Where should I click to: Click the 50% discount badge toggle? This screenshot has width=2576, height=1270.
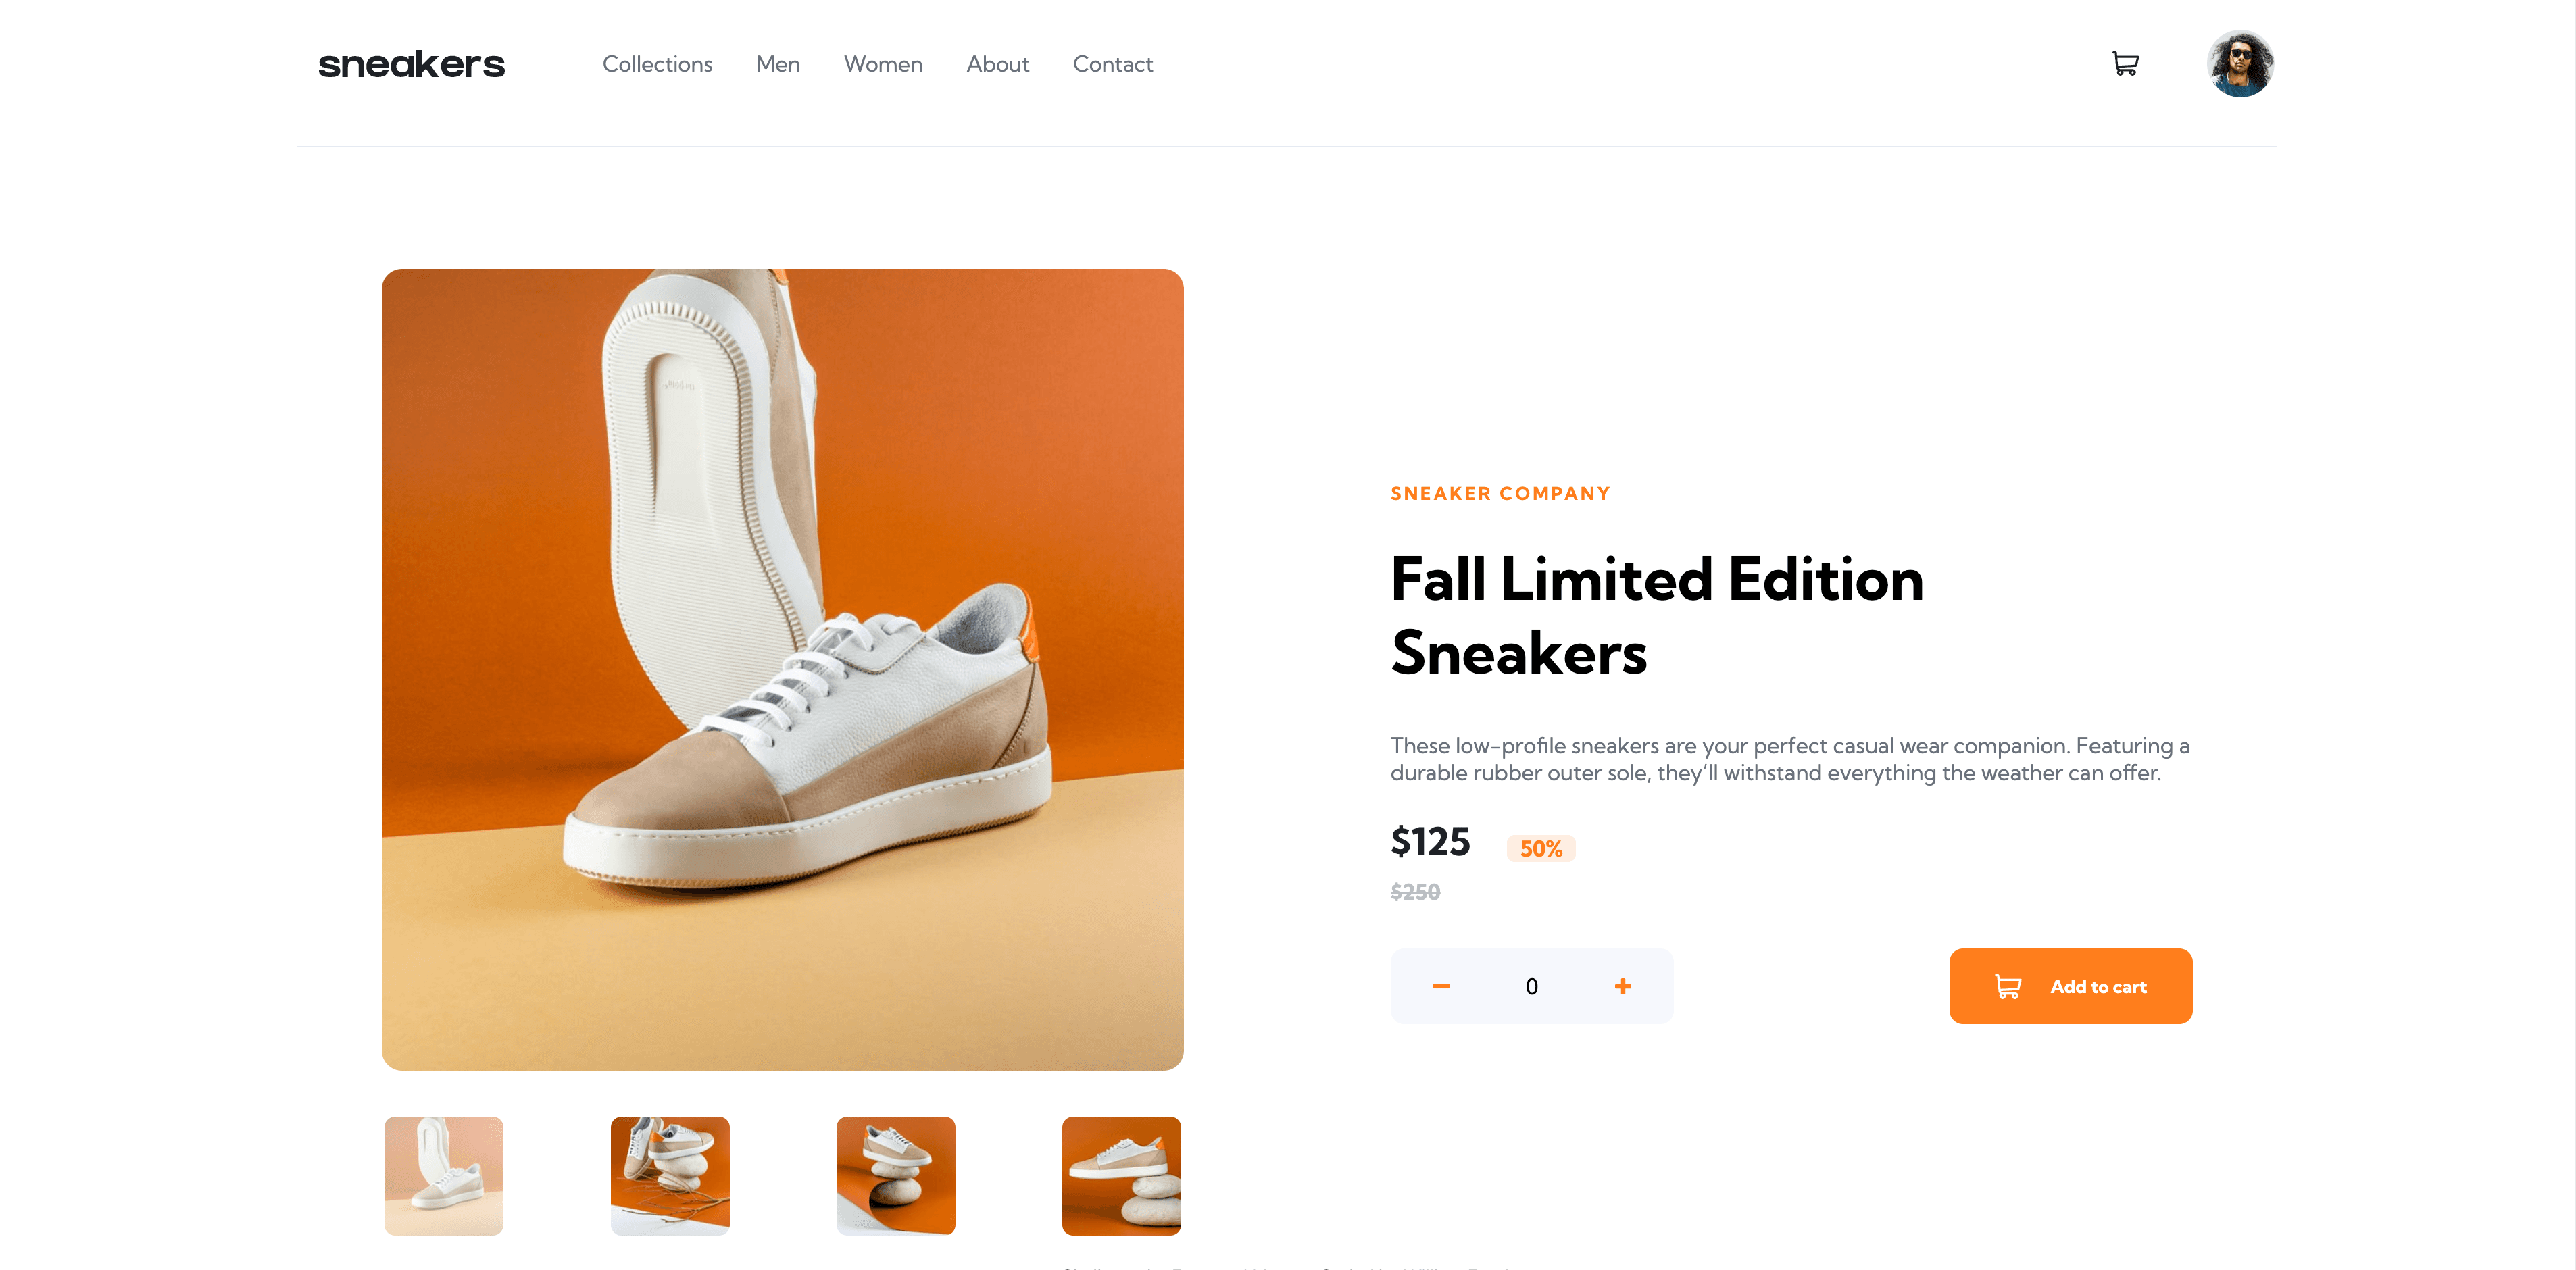1538,848
